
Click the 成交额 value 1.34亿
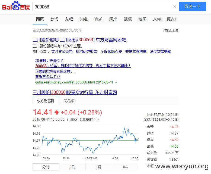coord(174,160)
